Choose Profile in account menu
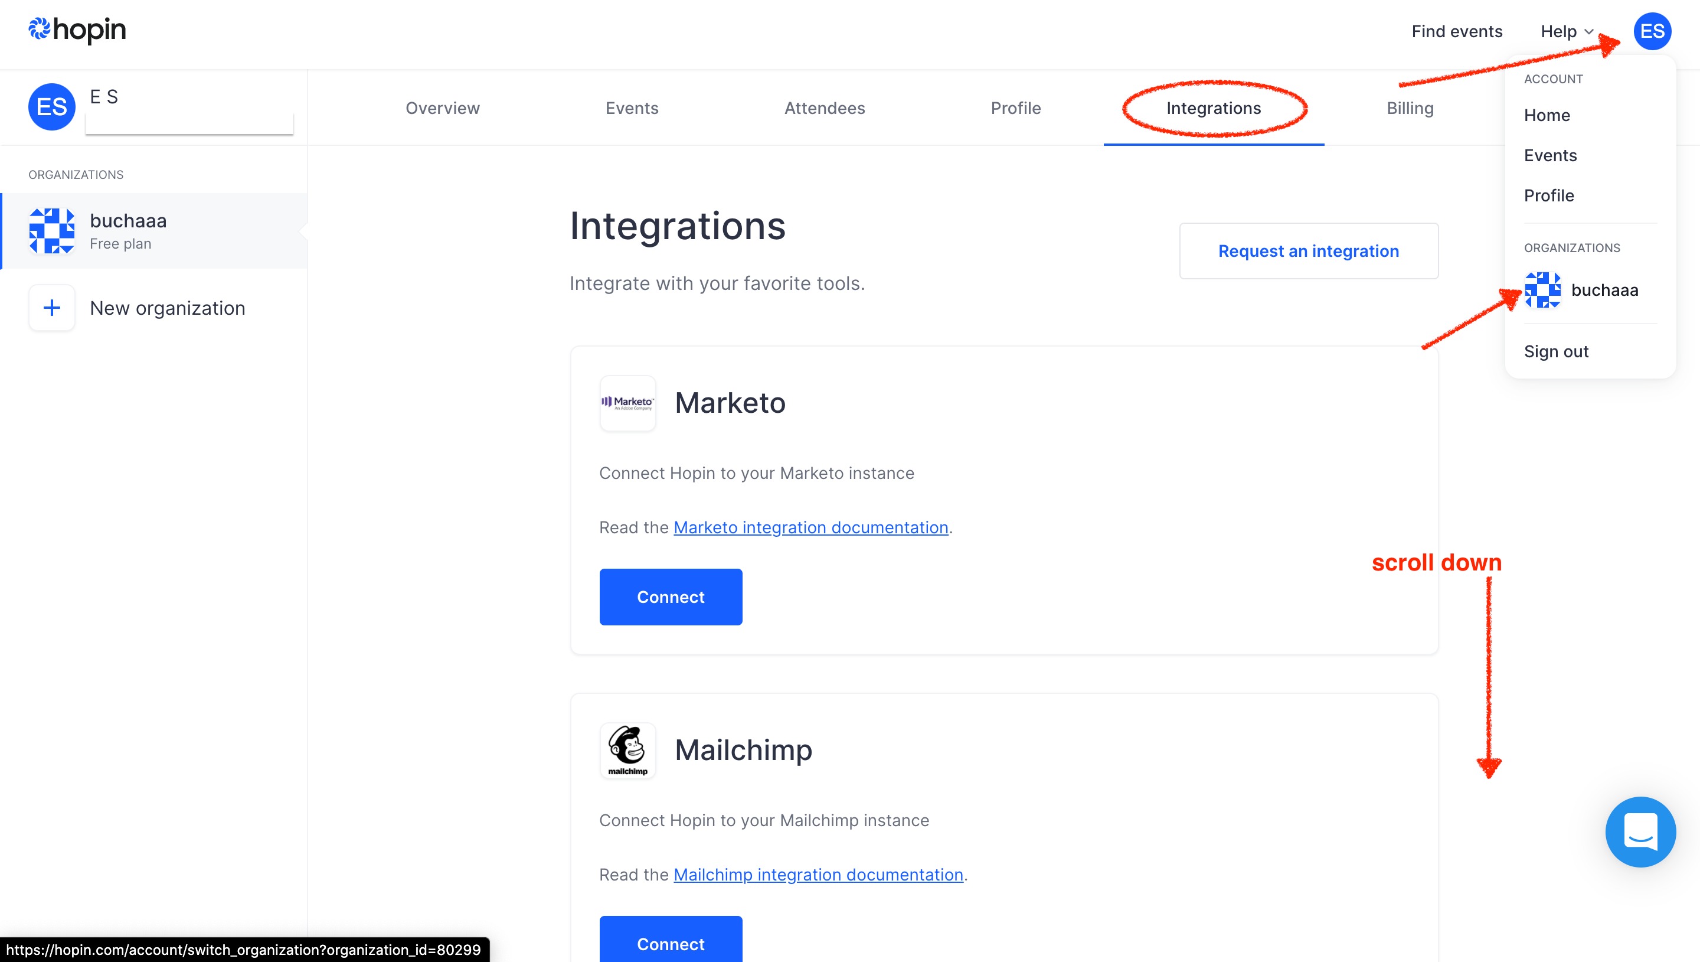Image resolution: width=1700 pixels, height=962 pixels. [1548, 196]
